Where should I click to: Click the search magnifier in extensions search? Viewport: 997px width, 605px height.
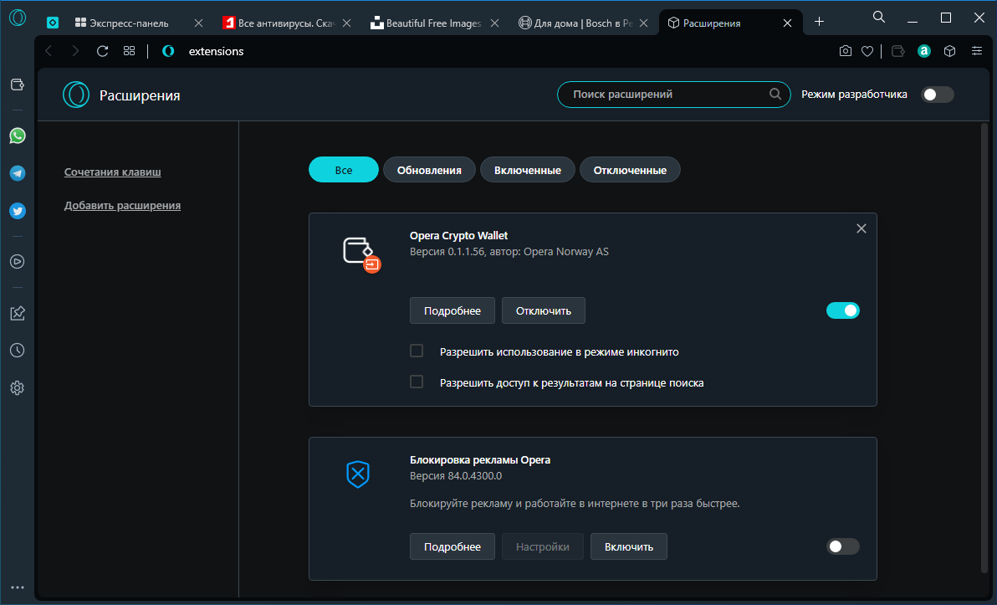coord(775,95)
